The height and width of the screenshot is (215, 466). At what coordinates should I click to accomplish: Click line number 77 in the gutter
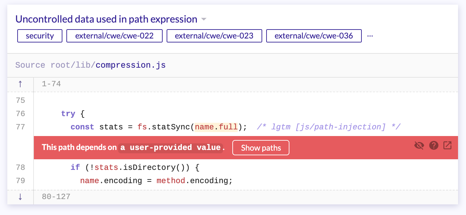pyautogui.click(x=20, y=127)
